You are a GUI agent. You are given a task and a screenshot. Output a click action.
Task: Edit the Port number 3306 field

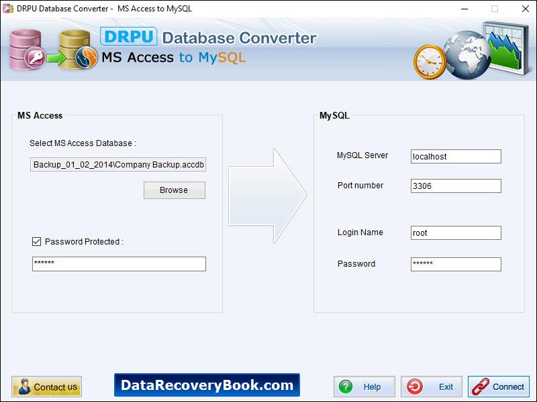click(455, 186)
